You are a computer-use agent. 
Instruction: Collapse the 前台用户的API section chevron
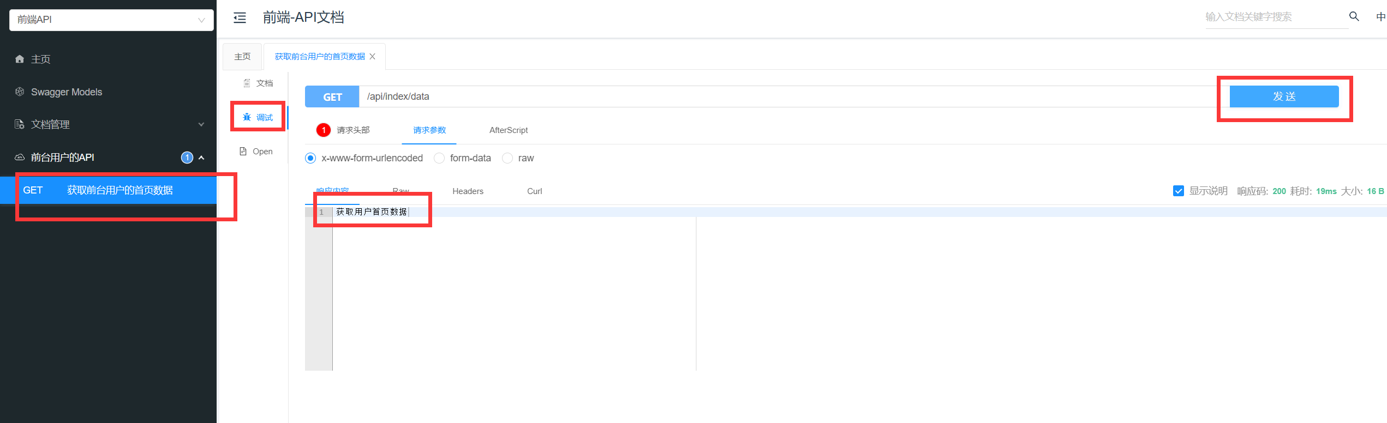coord(201,158)
